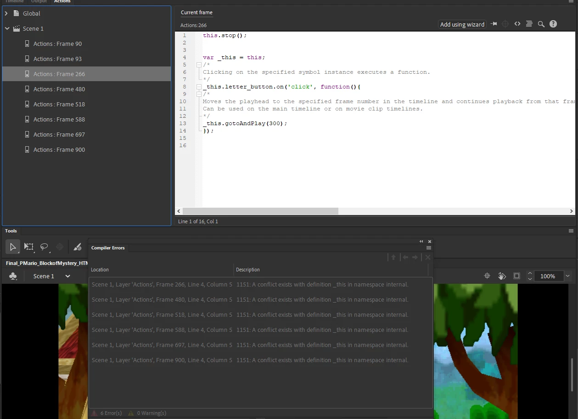Select Actions : Frame 588 script
This screenshot has height=419, width=578.
click(x=87, y=119)
